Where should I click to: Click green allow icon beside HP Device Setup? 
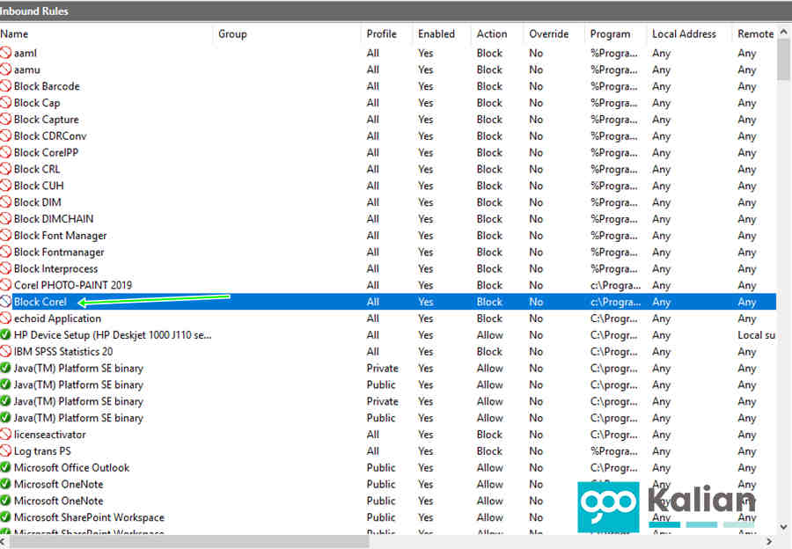click(5, 335)
